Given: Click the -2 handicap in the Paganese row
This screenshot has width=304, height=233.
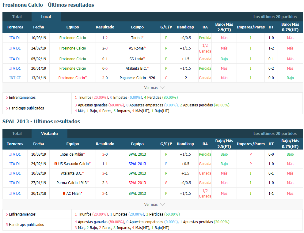Looking at the screenshot, I should coord(185,78).
